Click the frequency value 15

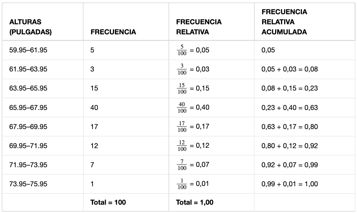coord(94,88)
